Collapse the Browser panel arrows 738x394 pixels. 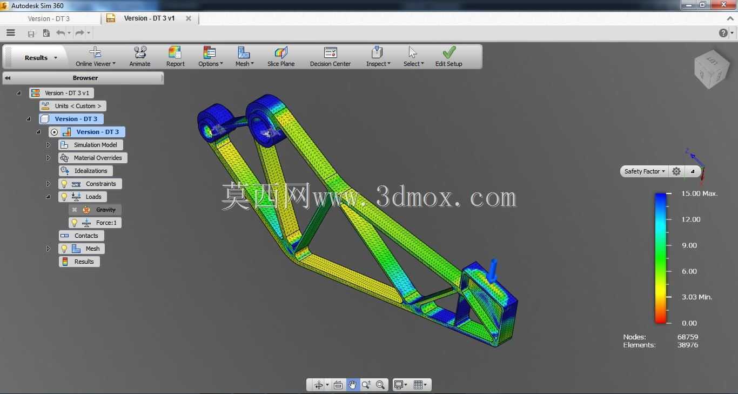click(8, 78)
